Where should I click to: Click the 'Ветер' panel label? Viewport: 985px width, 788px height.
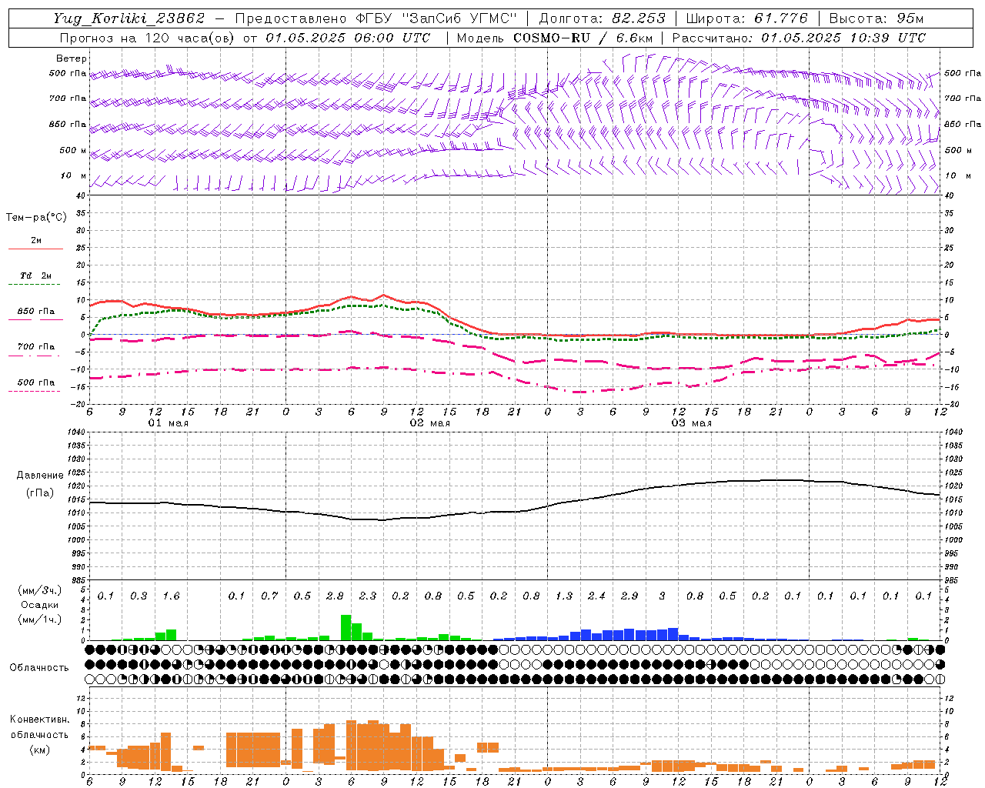click(x=71, y=58)
